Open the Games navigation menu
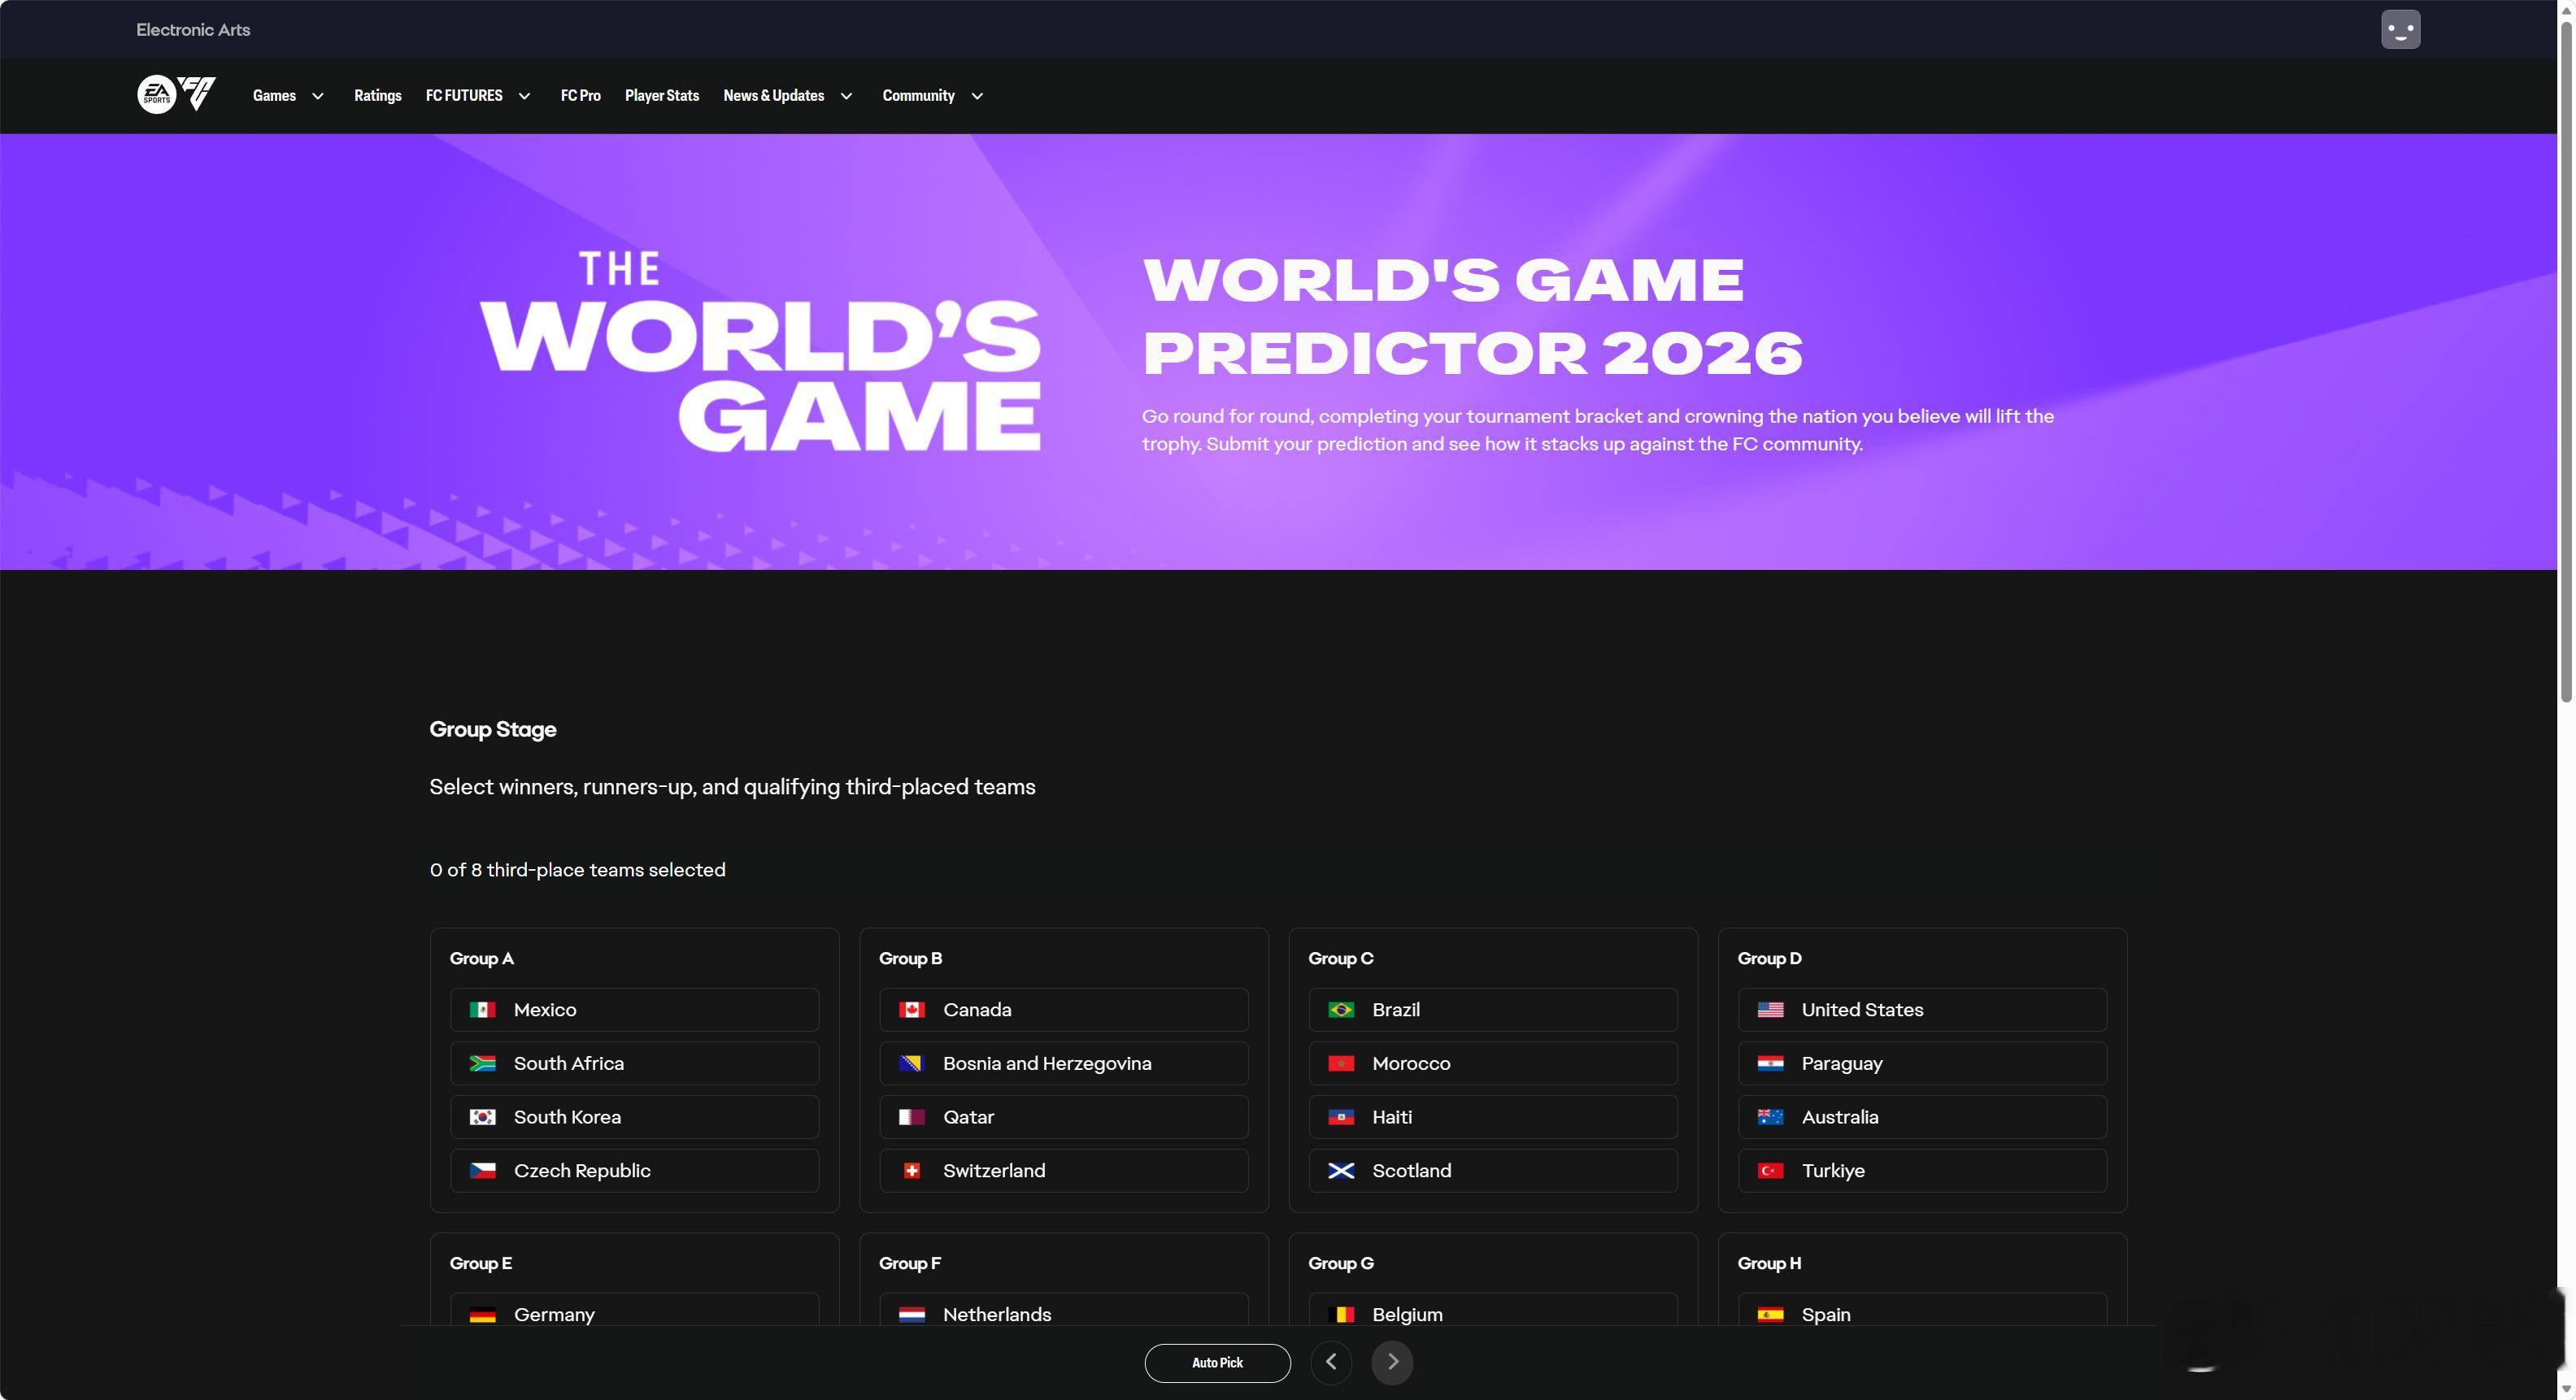The image size is (2576, 1400). click(x=274, y=96)
